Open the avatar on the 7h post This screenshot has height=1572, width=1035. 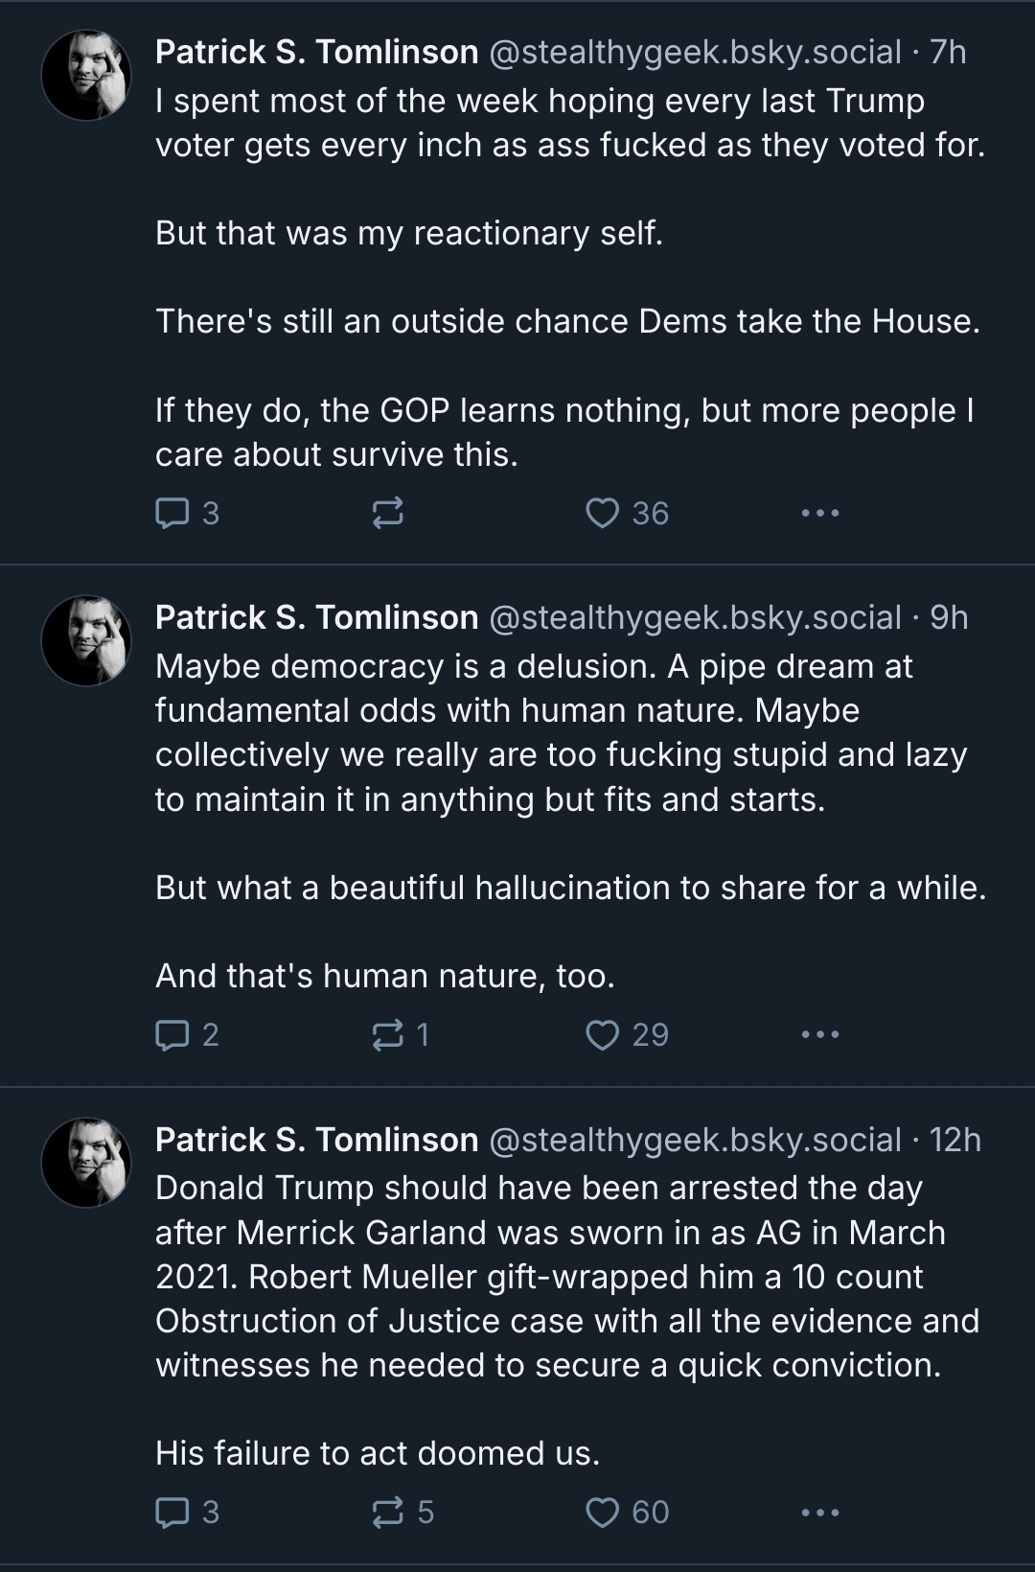(86, 75)
